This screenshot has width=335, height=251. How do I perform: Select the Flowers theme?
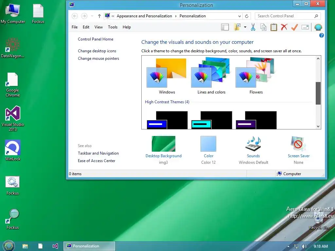256,76
